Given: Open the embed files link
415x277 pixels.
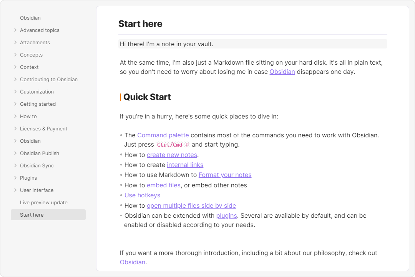Looking at the screenshot, I should [164, 185].
